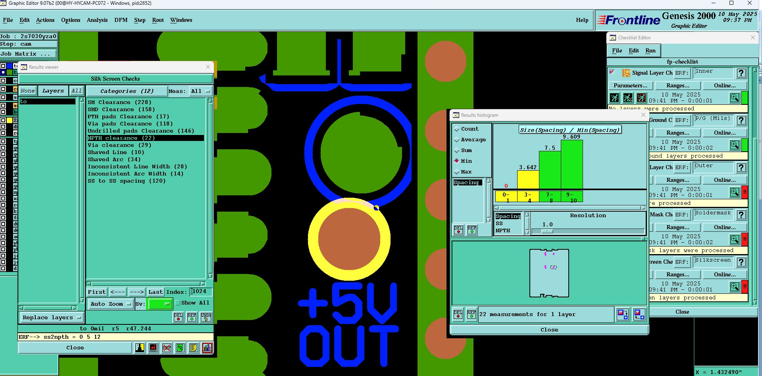Open Size(Spacing) / Min(Spacing) selector

pyautogui.click(x=570, y=130)
